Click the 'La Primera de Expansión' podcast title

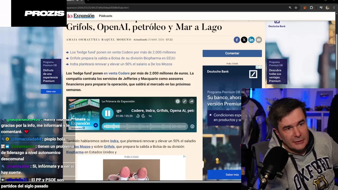point(118,101)
